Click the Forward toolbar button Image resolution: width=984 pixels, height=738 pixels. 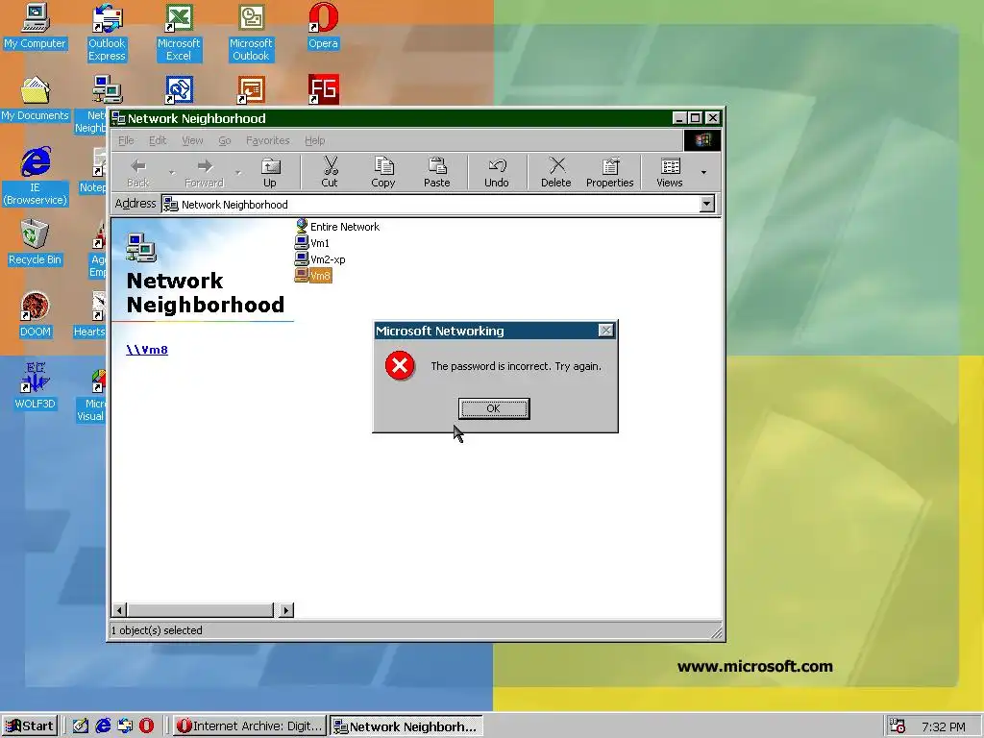tap(204, 173)
